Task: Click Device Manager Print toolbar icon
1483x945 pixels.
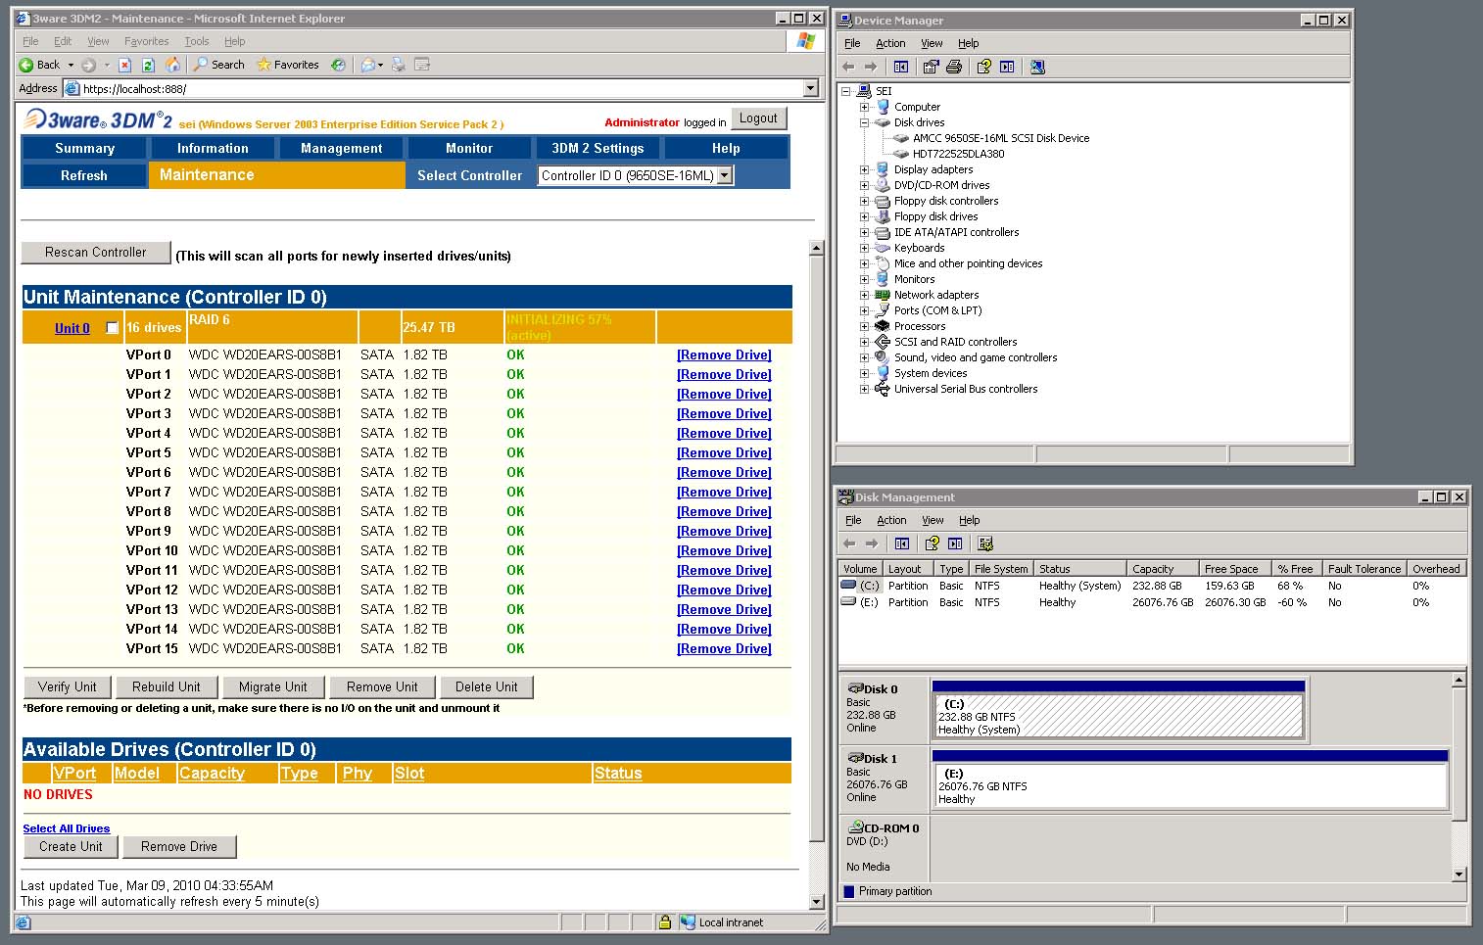Action: (x=954, y=67)
